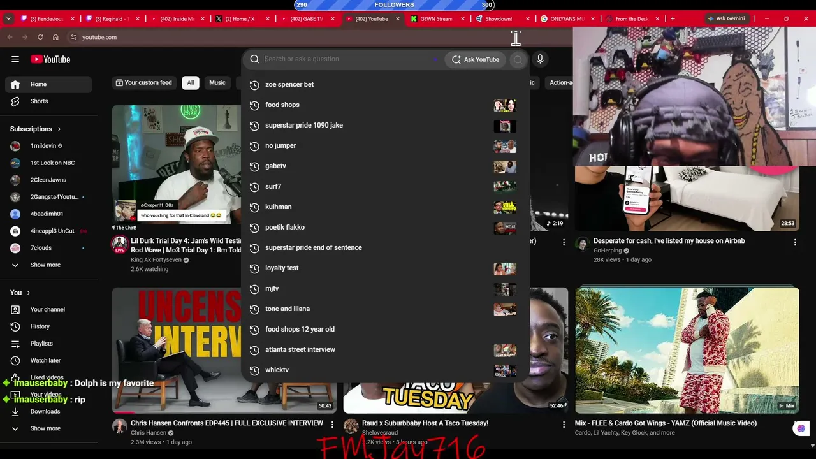This screenshot has width=816, height=459.
Task: Switch to the fiendevious Twitch tab
Action: point(48,19)
